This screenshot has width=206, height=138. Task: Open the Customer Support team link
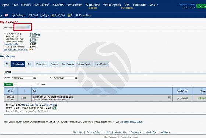click(131, 122)
